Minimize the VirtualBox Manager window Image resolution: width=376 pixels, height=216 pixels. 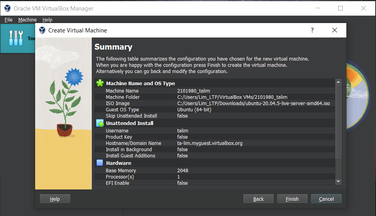pos(318,8)
